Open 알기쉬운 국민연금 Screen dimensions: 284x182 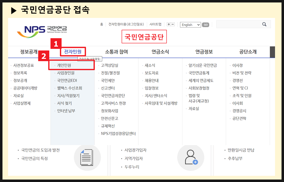pyautogui.click(x=203, y=66)
